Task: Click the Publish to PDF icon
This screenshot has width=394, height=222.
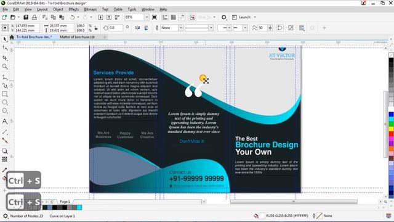Action: (x=117, y=17)
